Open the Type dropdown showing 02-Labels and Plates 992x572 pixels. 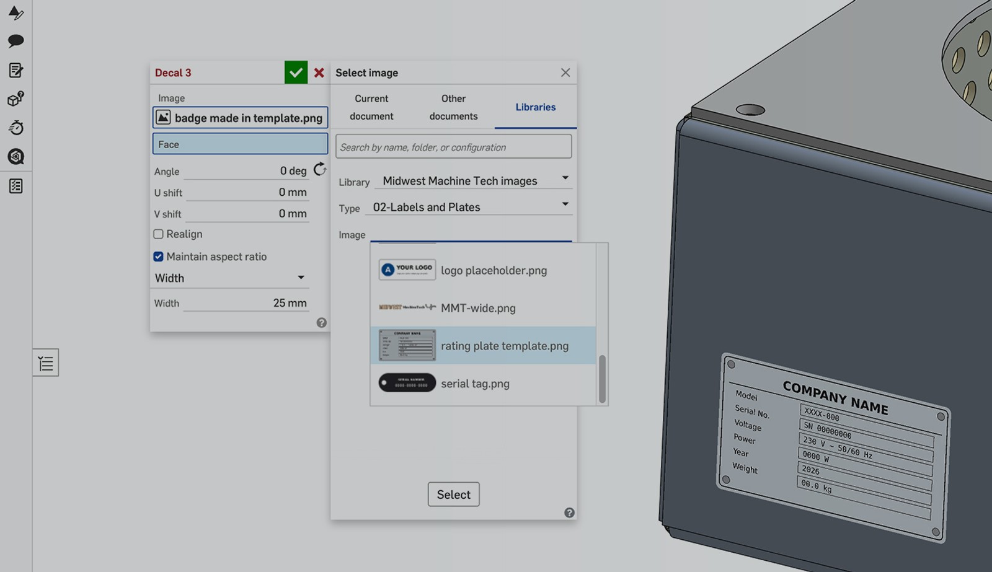[469, 207]
